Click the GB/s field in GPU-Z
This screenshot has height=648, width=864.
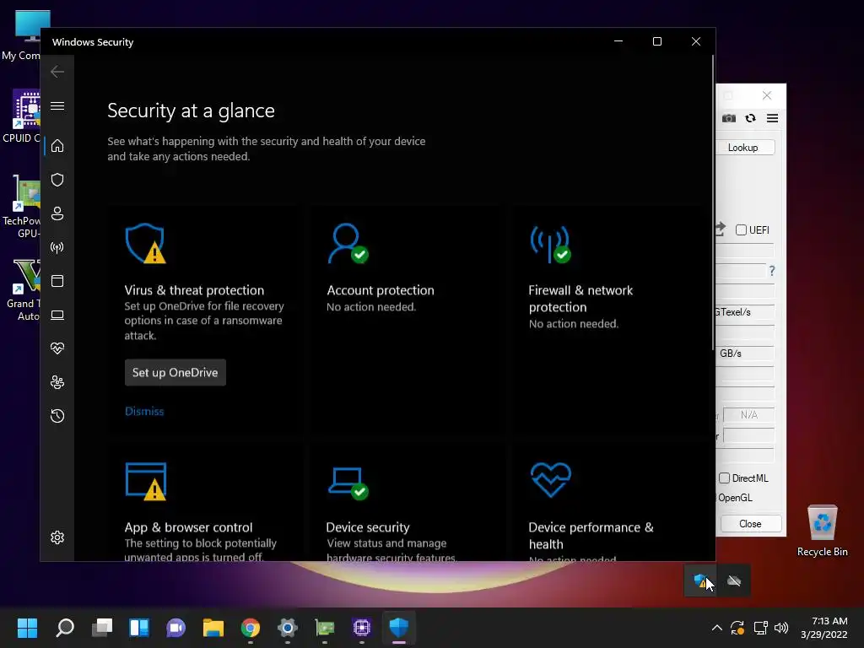pyautogui.click(x=744, y=354)
